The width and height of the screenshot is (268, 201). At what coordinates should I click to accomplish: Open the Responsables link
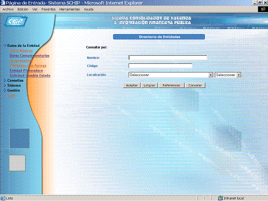20,61
